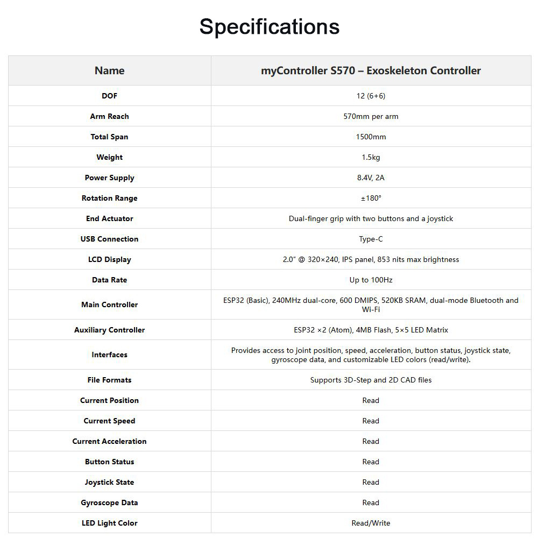Select the 570mm per arm value
Screen dimensions: 538x538
[x=371, y=116]
